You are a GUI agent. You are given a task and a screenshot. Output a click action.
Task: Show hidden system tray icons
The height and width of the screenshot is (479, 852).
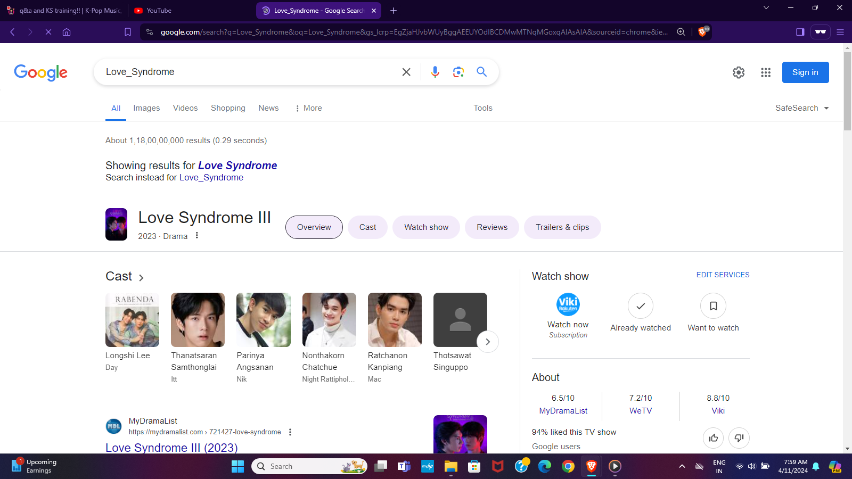(682, 466)
